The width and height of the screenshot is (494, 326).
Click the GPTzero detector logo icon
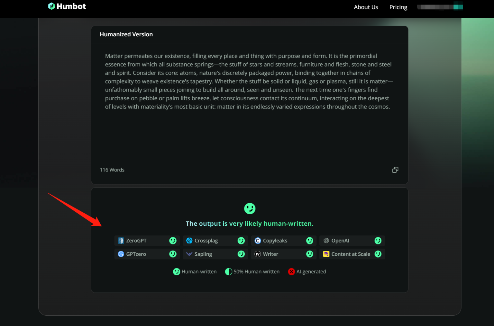(121, 254)
